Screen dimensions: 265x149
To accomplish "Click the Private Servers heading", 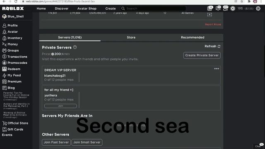I will click(x=57, y=48).
